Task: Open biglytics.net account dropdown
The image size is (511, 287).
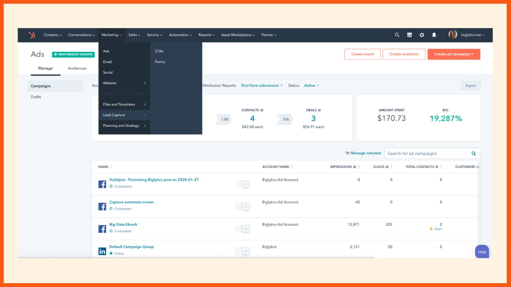Action: [473, 35]
